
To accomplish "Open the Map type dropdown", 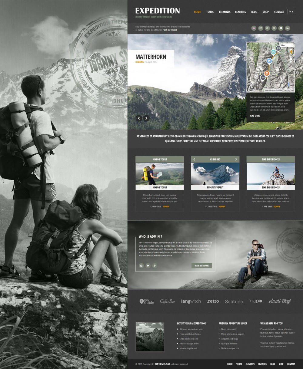I will (x=287, y=45).
